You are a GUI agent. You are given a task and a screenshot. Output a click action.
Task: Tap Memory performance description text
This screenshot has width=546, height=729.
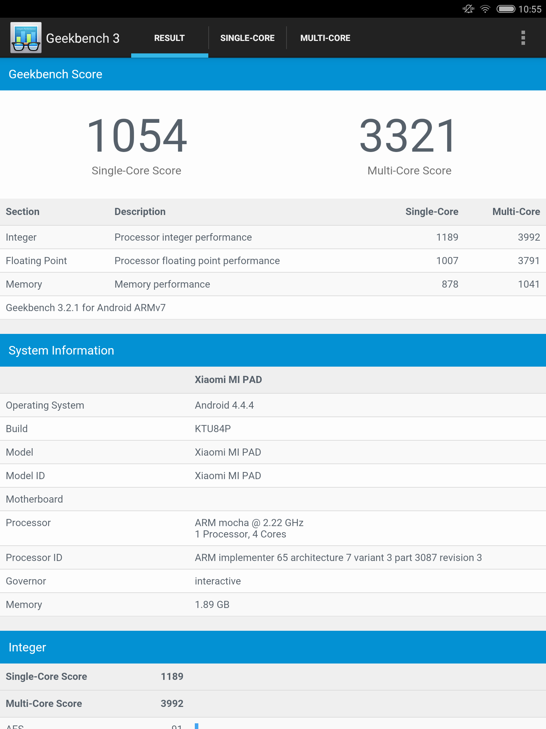click(162, 284)
